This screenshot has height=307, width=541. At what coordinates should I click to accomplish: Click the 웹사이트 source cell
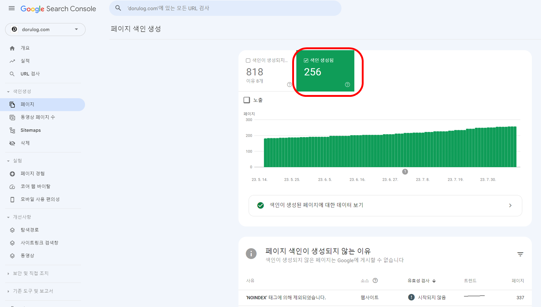[369, 298]
